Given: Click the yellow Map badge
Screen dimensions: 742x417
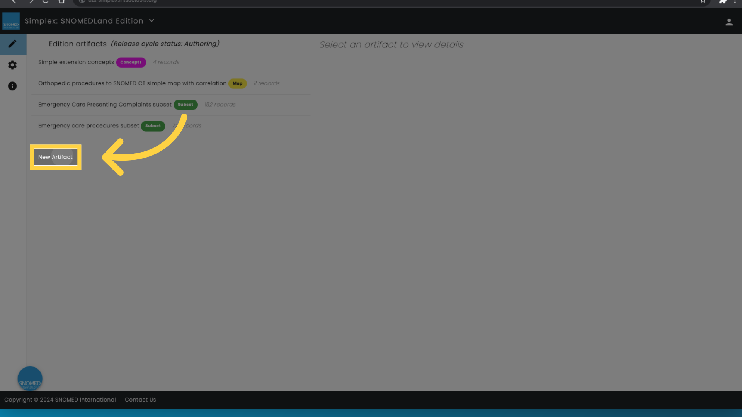Looking at the screenshot, I should click(x=237, y=83).
